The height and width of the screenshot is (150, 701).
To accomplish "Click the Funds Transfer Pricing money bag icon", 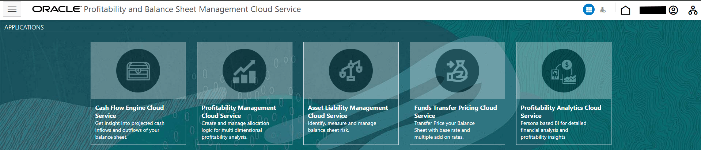I will (x=457, y=71).
